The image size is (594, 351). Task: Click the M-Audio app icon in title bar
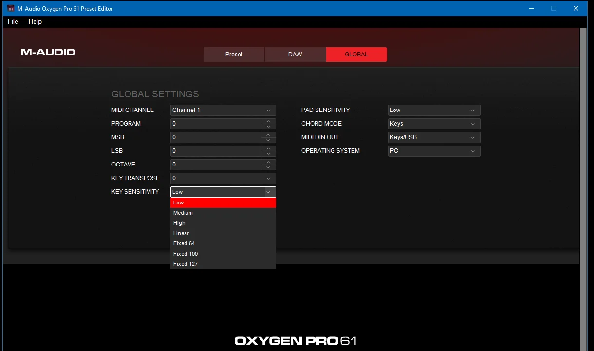(11, 8)
